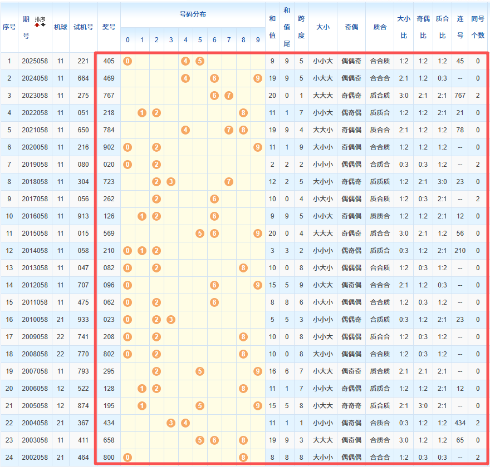Select orange ball 4 in row 2004058
Image resolution: width=490 pixels, height=467 pixels.
[x=185, y=423]
